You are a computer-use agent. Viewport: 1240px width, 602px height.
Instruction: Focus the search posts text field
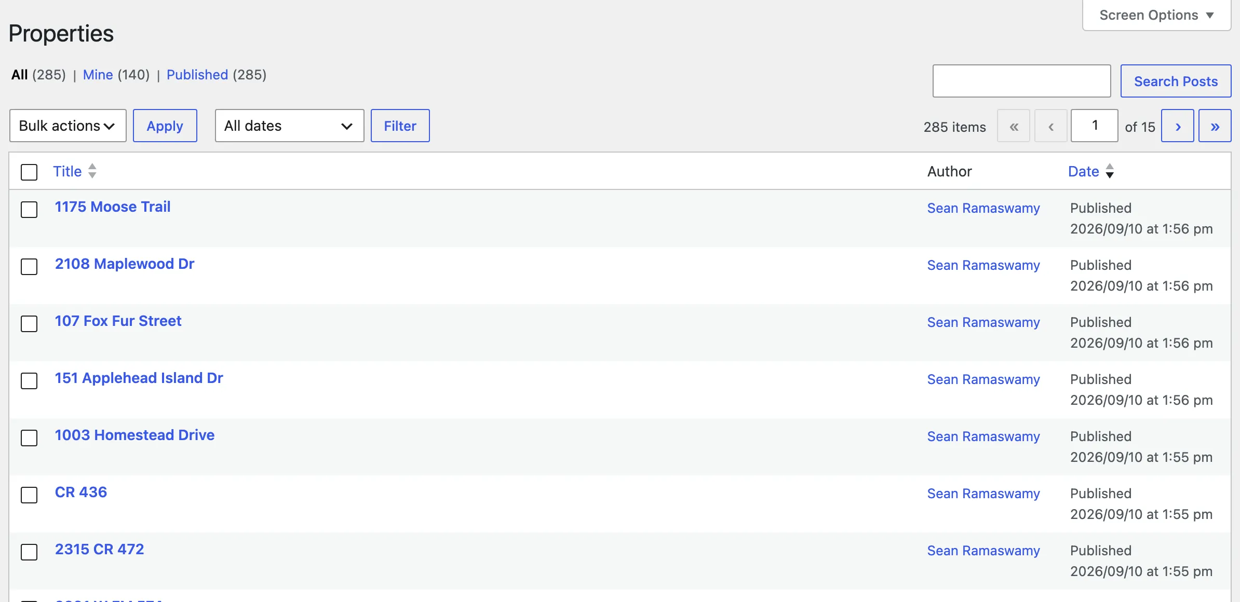pyautogui.click(x=1021, y=81)
